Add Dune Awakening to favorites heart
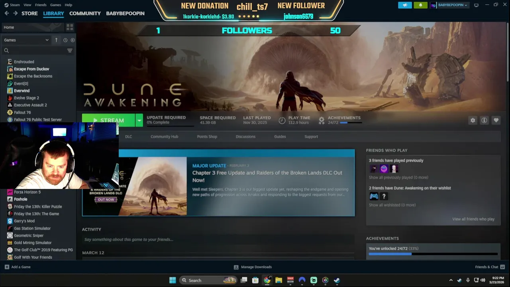This screenshot has width=510, height=287. pyautogui.click(x=496, y=120)
